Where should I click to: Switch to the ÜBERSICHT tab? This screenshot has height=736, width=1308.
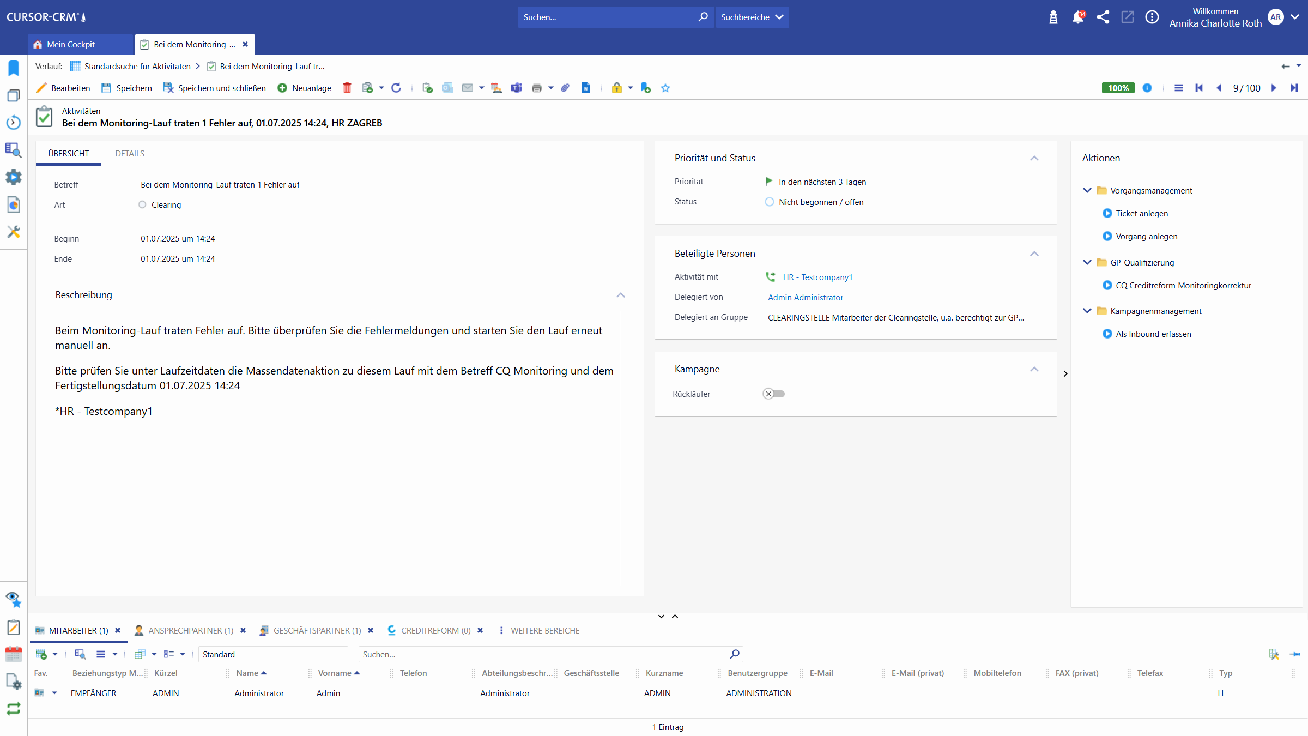[69, 153]
